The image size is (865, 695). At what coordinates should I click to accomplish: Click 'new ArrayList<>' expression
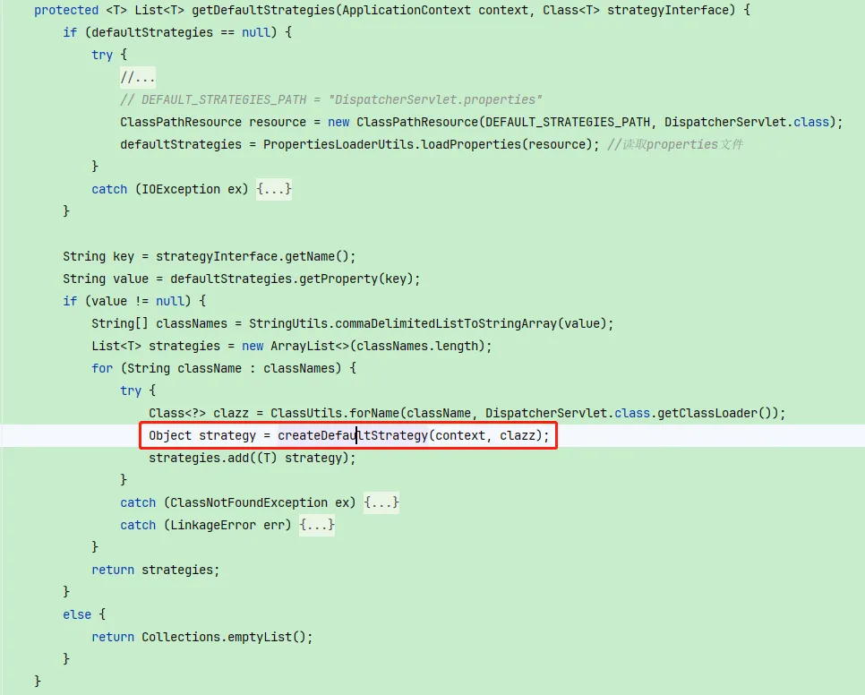pos(295,346)
